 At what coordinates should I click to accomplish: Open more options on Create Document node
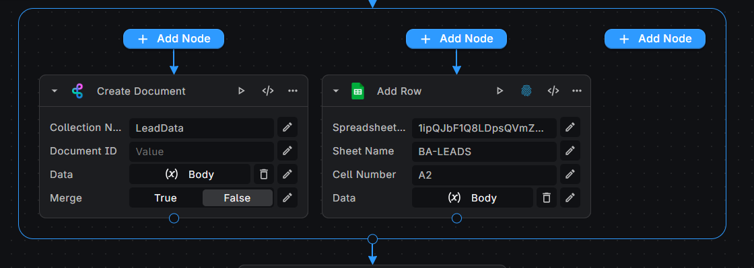point(293,91)
